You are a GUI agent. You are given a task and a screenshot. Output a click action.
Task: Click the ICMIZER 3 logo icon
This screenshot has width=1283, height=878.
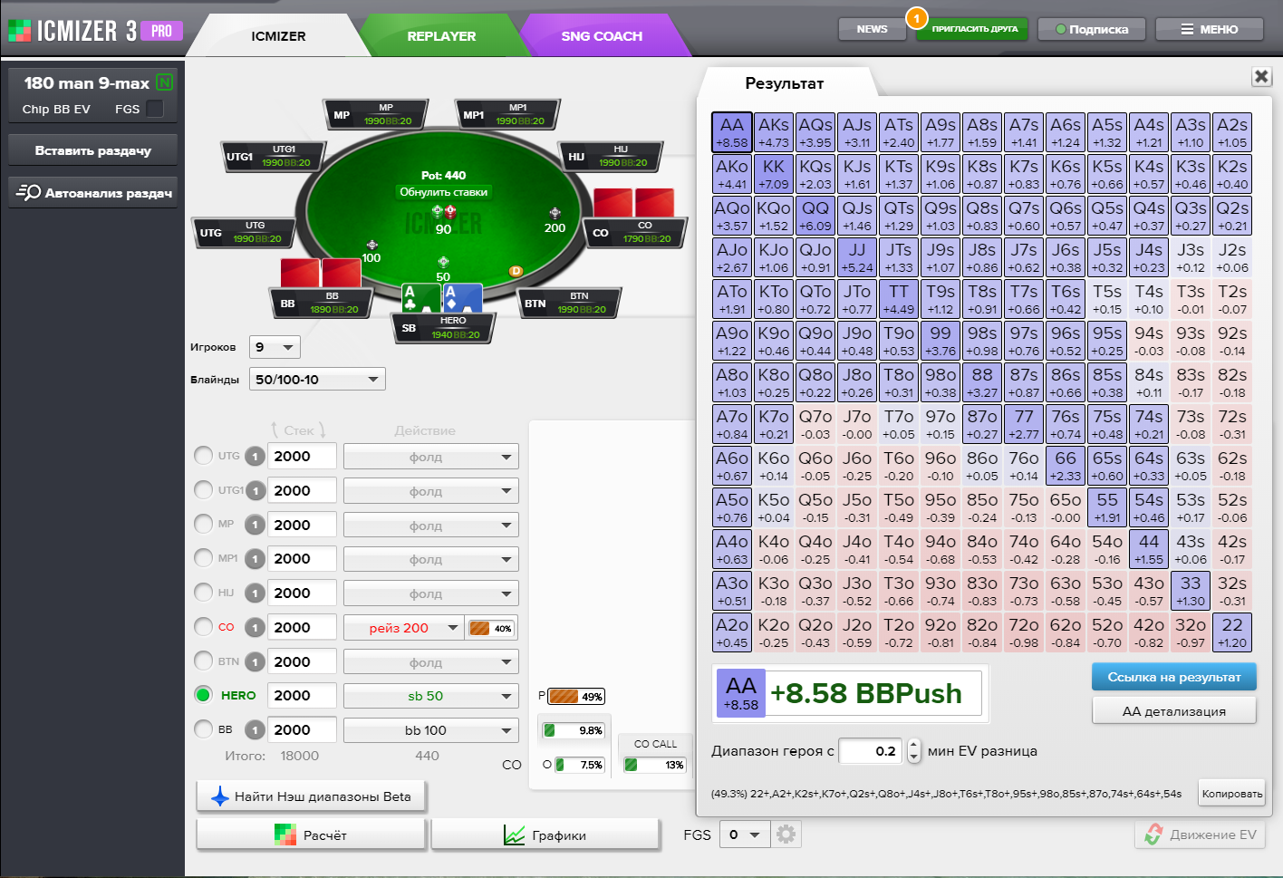tap(19, 31)
